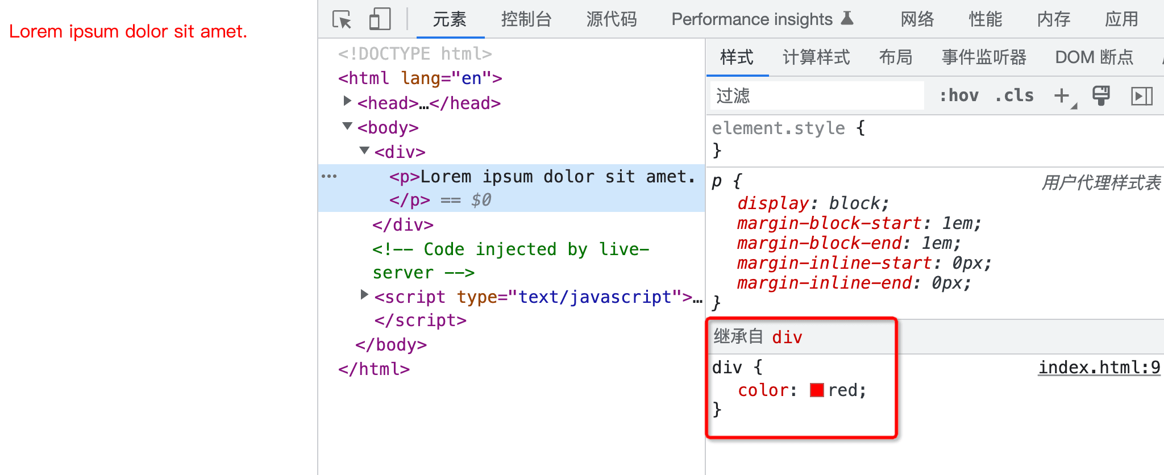
Task: Toggle the computed styles sidebar icon
Action: coord(1141,96)
